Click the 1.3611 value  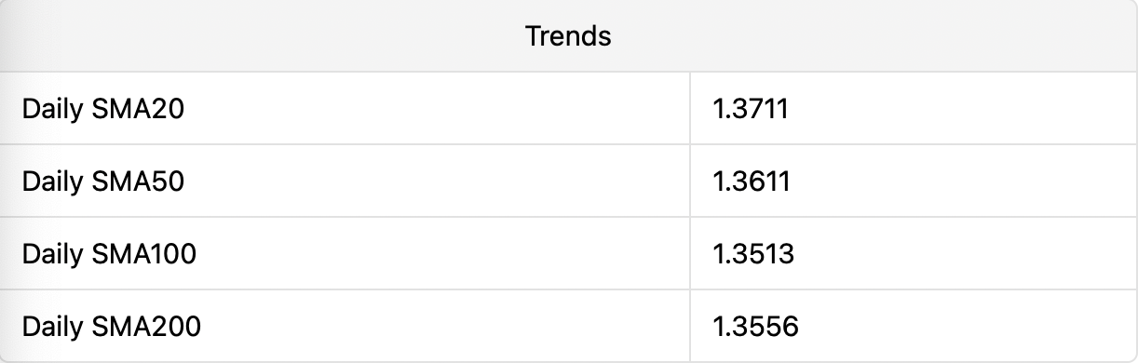[752, 181]
